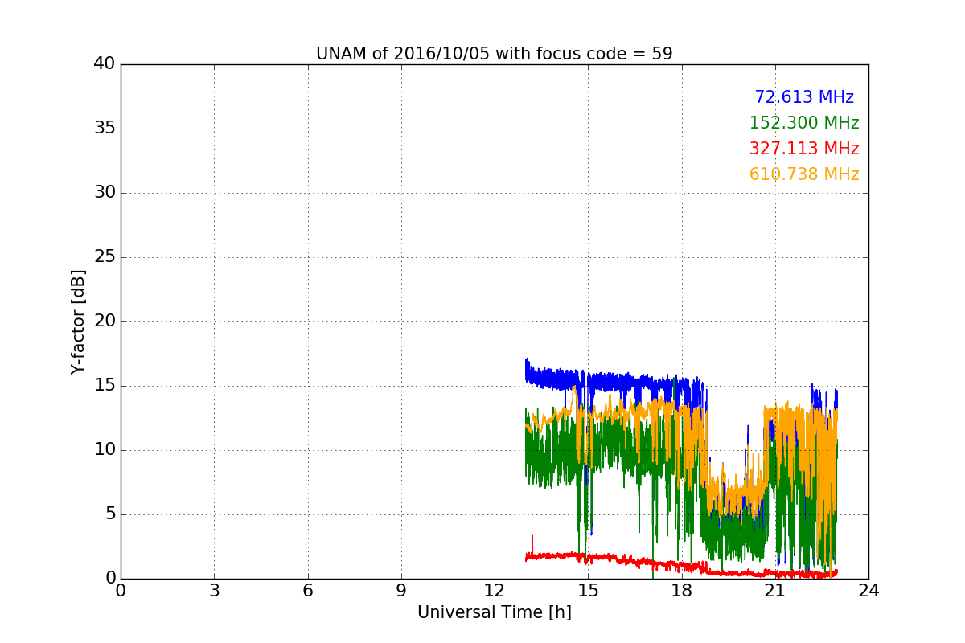The height and width of the screenshot is (643, 965).
Task: Click the Y-factor [dB] axis label
Action: tap(78, 321)
